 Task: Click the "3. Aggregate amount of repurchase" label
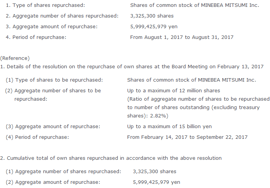[x=51, y=27]
